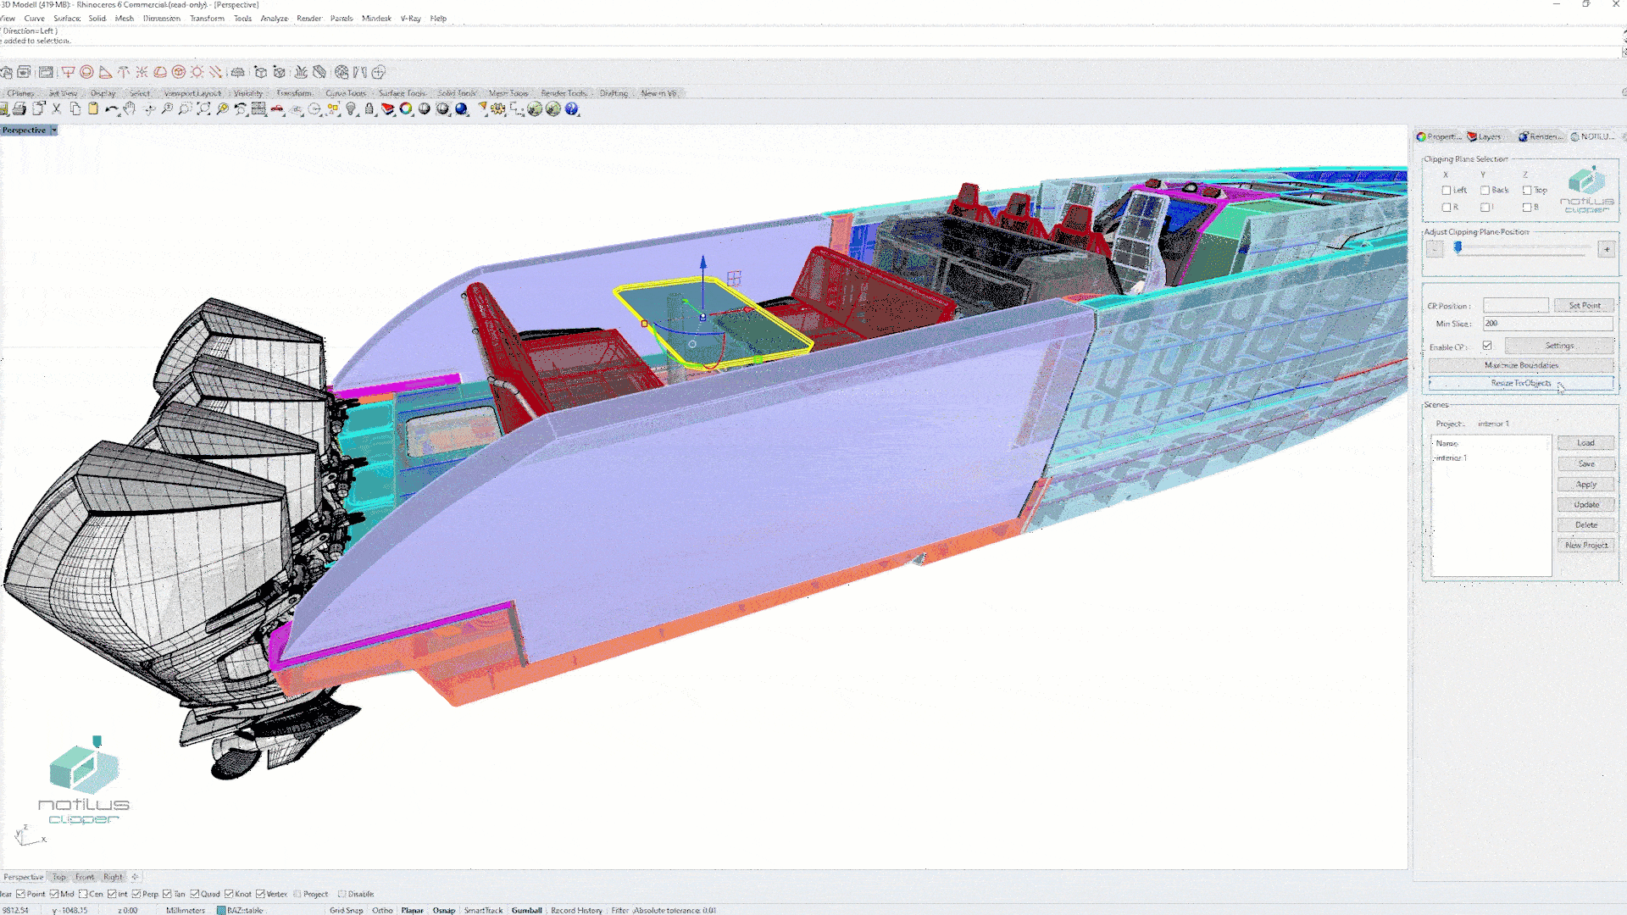This screenshot has height=915, width=1627.
Task: Click the blue Help question mark icon
Action: [572, 108]
